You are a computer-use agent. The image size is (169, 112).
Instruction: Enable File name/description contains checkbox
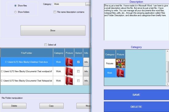(55, 12)
